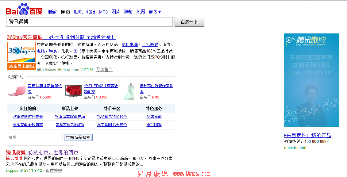The width and height of the screenshot is (347, 177).
Task: Click the www.360buy.com green URL
Action: point(58,70)
